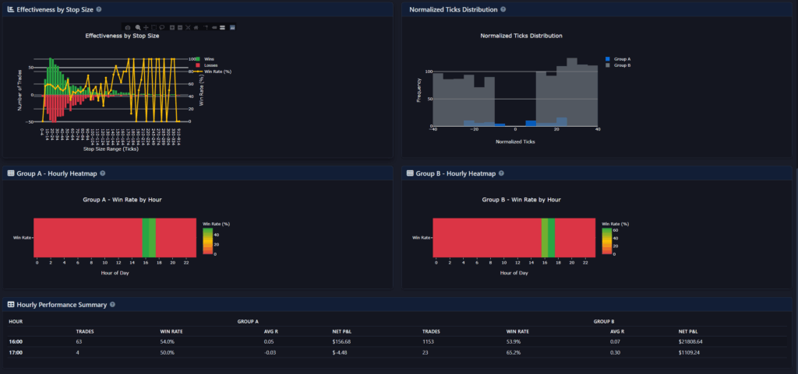Select the 16:00 hour table row
This screenshot has width=798, height=374.
click(x=16, y=341)
